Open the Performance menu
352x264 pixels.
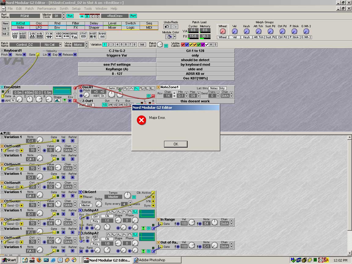click(47, 9)
